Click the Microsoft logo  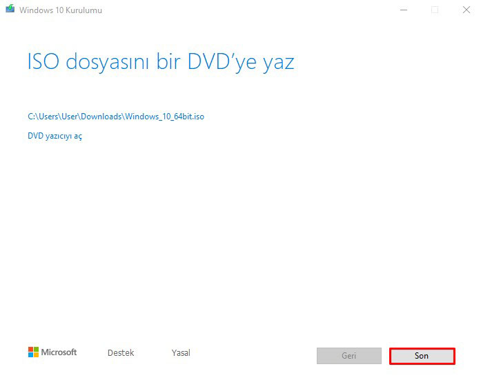[x=52, y=352]
